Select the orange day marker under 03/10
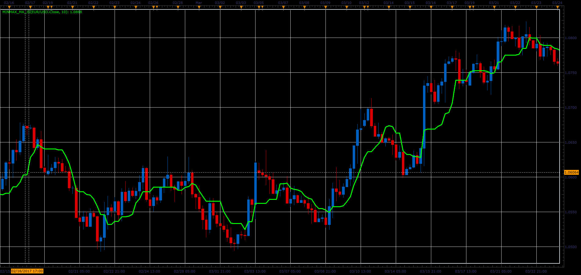The image size is (581, 275). (x=347, y=7)
